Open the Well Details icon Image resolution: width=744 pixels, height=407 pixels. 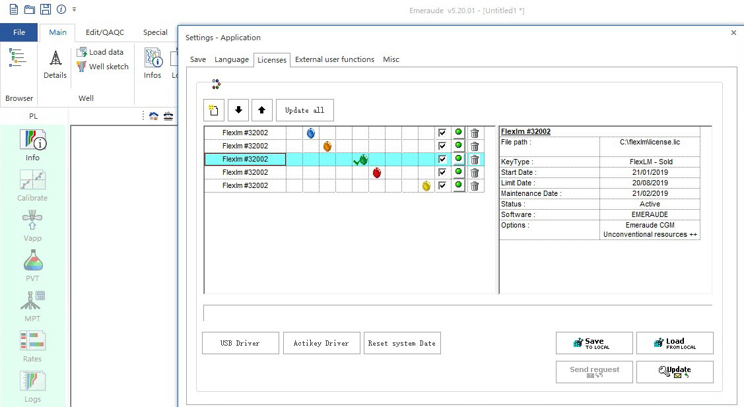click(55, 59)
